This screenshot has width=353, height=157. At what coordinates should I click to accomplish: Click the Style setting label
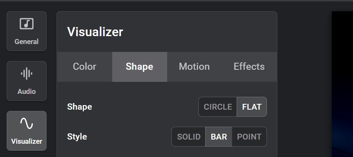(77, 137)
